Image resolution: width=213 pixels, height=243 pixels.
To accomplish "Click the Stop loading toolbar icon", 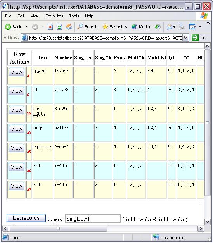I will pos(50,27).
